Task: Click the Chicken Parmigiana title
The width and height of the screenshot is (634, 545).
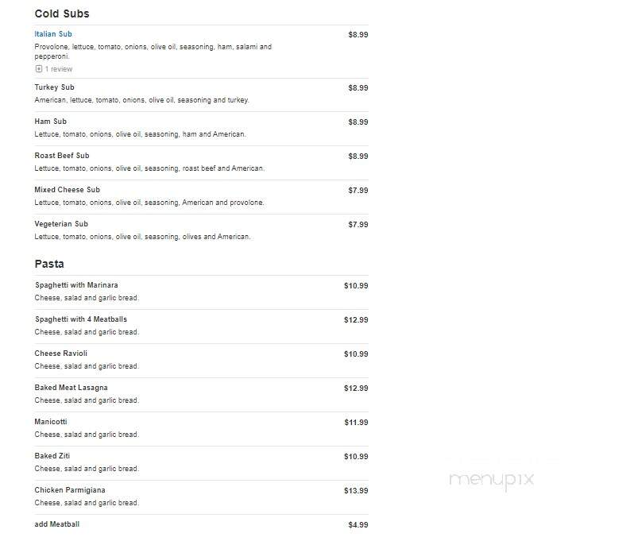Action: click(70, 490)
